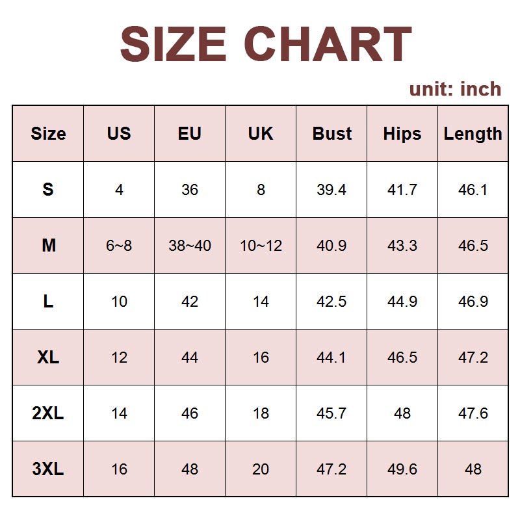
Task: Click the 'unit: inch' label
Action: (x=455, y=89)
